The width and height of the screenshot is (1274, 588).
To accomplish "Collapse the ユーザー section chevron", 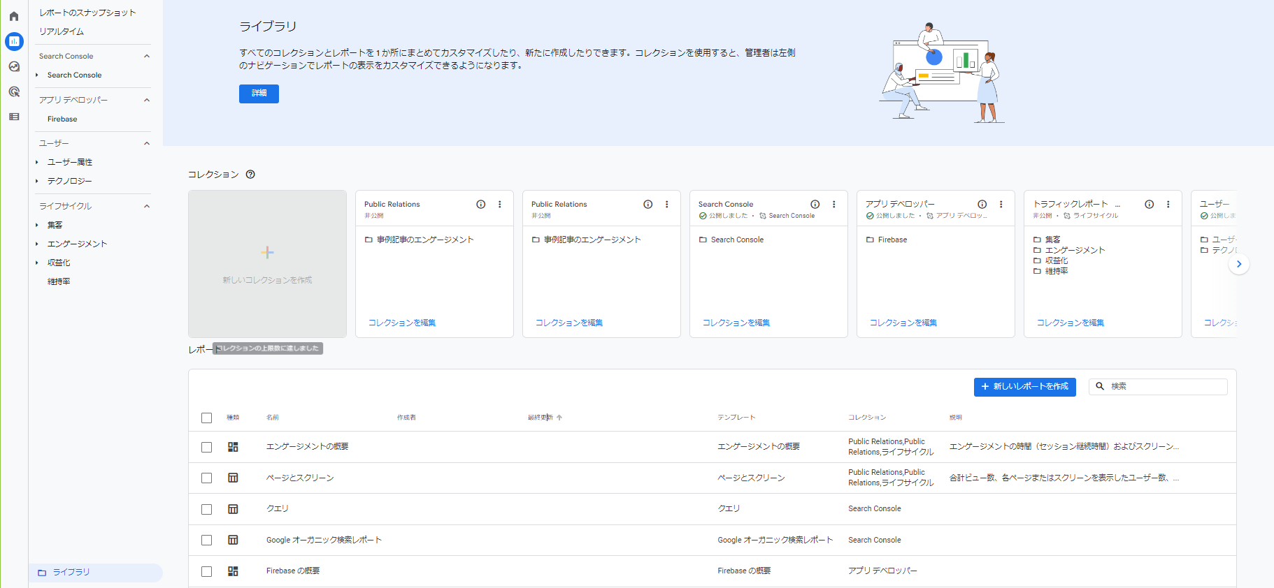I will click(147, 143).
